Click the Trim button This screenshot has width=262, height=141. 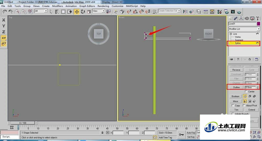[x=236, y=110]
